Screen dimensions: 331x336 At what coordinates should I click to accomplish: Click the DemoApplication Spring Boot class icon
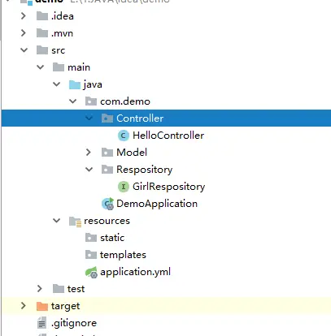click(x=107, y=204)
